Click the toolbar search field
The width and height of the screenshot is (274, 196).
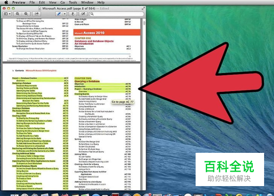117,14
